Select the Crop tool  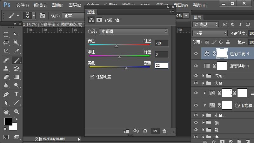click(6, 51)
